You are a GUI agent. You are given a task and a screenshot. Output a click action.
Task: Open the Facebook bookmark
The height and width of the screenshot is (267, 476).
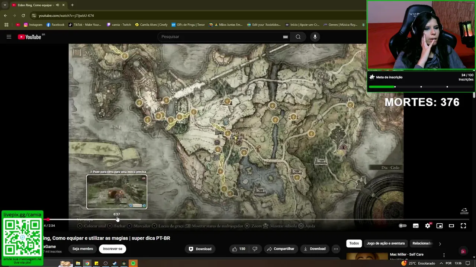coord(55,25)
